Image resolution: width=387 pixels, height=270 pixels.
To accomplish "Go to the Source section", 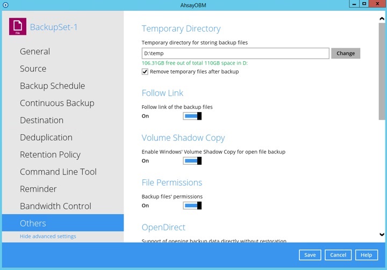I will tap(33, 69).
